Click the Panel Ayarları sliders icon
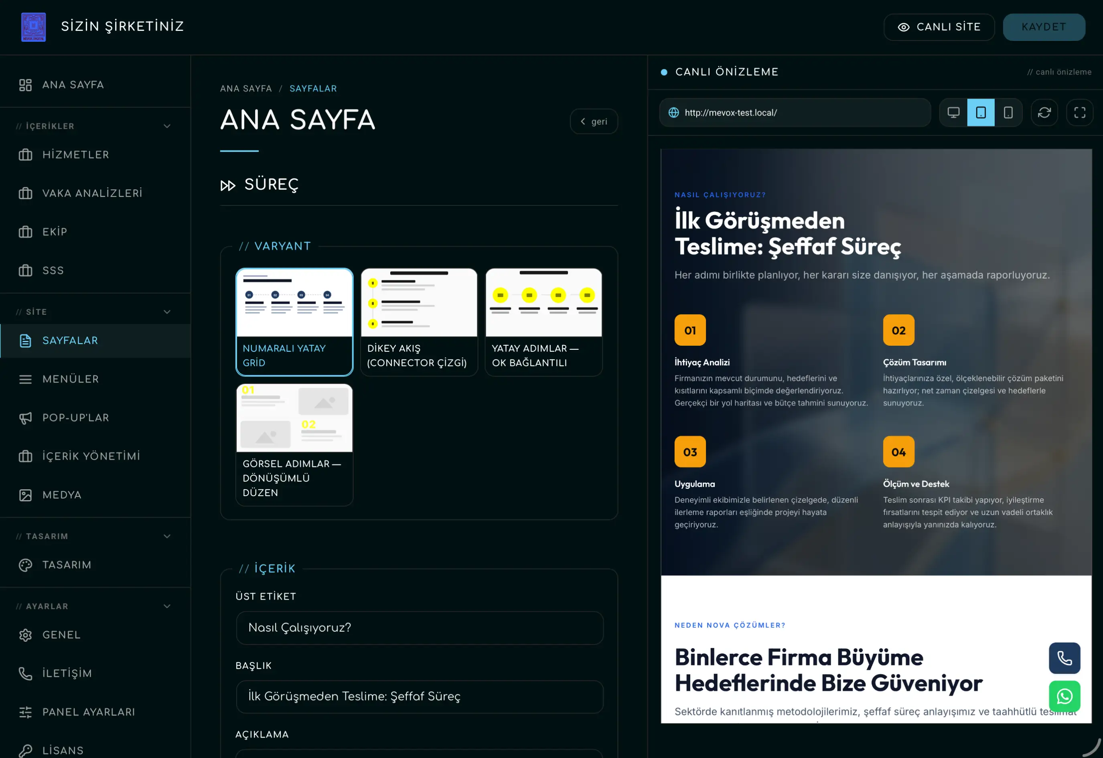The height and width of the screenshot is (758, 1103). (x=25, y=712)
